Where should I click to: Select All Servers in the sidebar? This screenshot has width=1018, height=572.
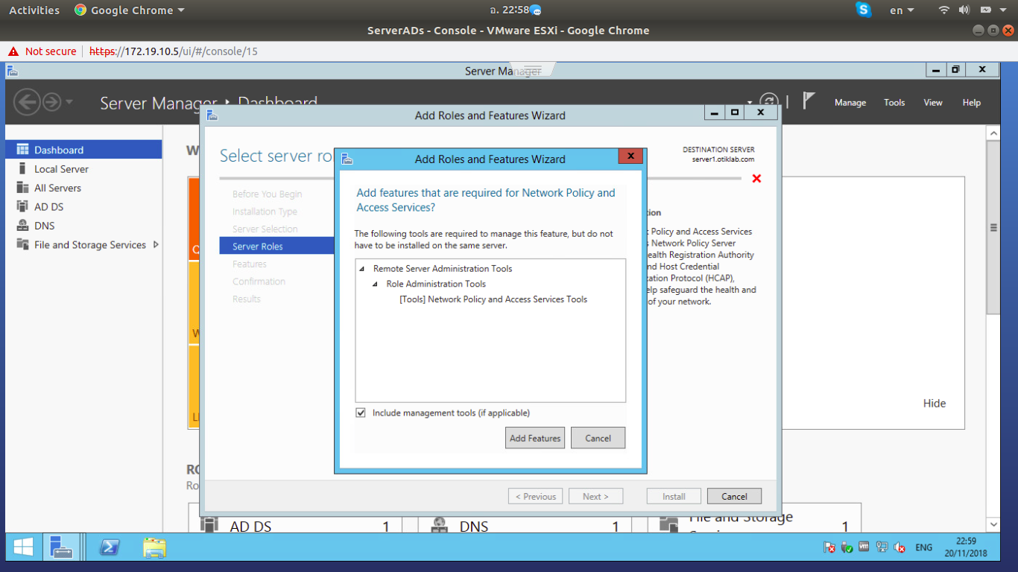(83, 188)
